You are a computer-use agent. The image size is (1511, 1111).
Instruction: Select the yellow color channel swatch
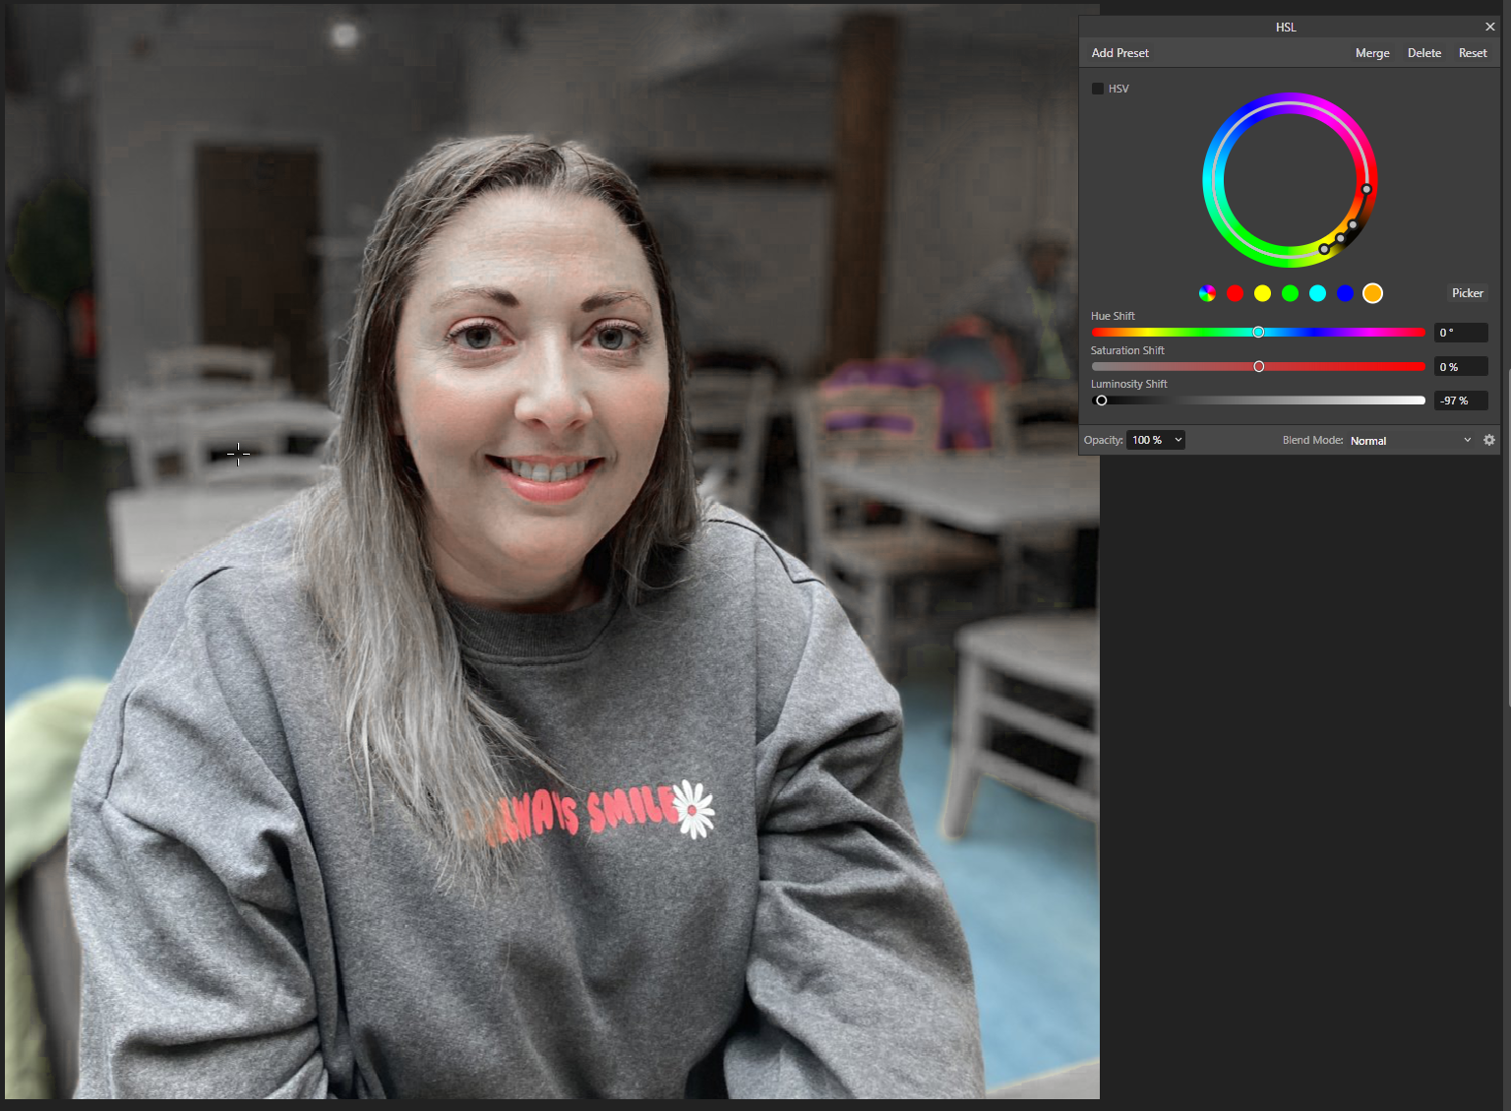[1262, 293]
